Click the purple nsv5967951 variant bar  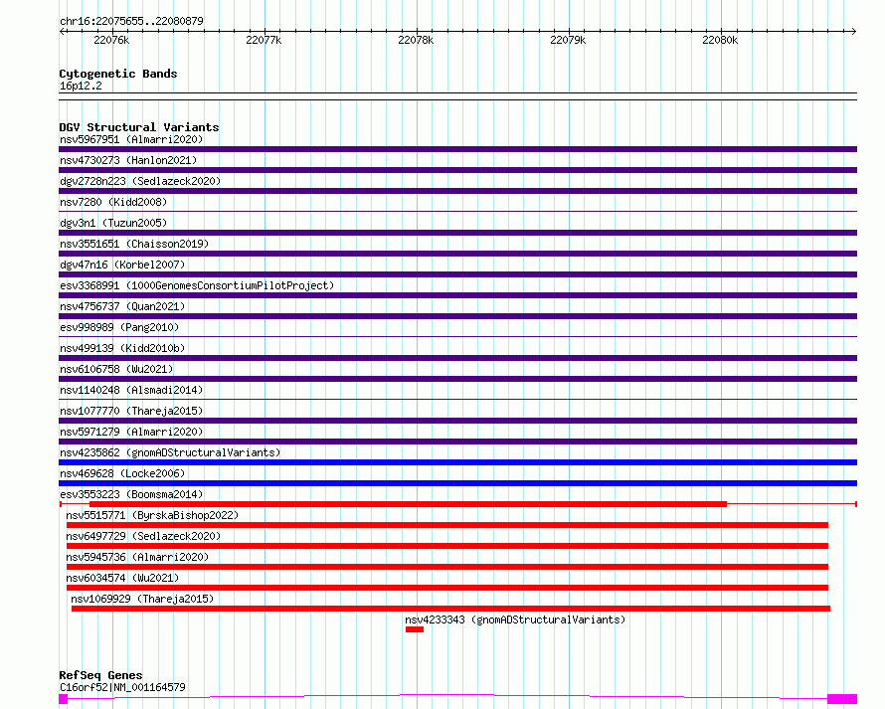pos(457,149)
